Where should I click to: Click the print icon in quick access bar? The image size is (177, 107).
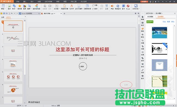(x=7, y=13)
